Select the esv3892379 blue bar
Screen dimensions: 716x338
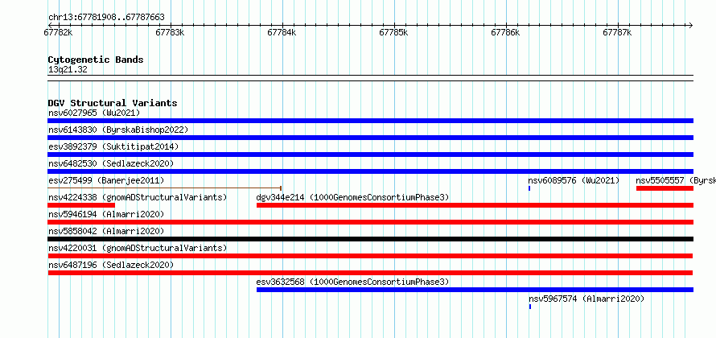coord(370,155)
